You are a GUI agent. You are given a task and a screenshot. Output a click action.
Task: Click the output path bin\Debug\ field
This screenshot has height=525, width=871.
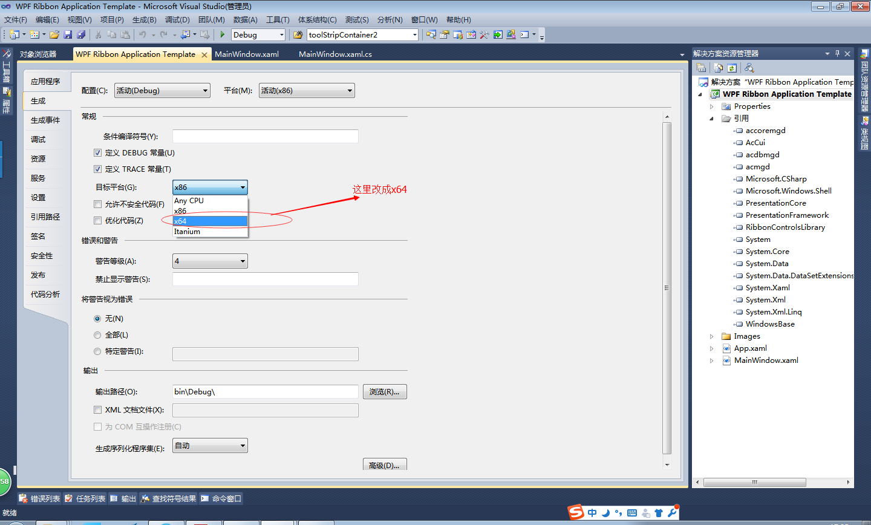coord(266,392)
